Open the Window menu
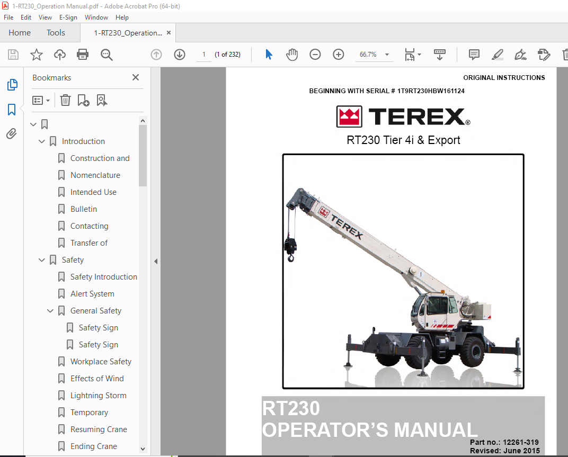This screenshot has height=457, width=568. (96, 17)
